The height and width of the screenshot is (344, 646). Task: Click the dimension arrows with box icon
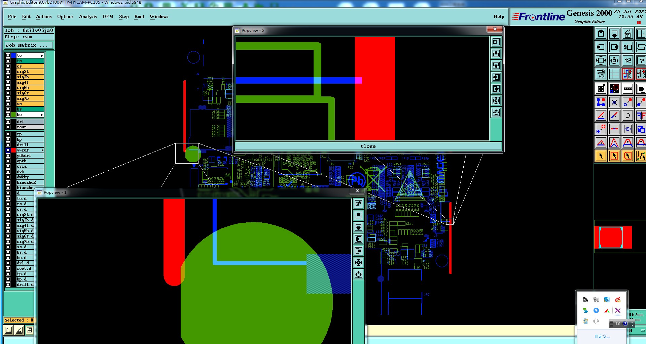628,129
